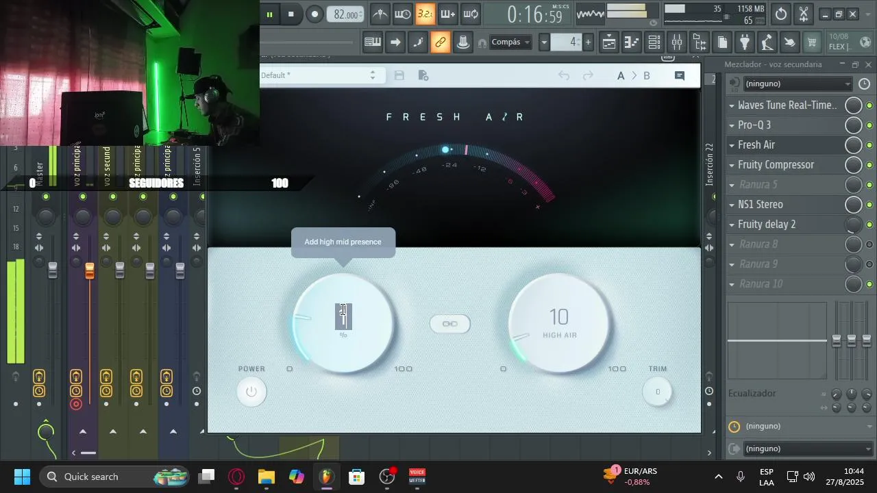Toggle the multilink to controllers knob icon

click(463, 42)
